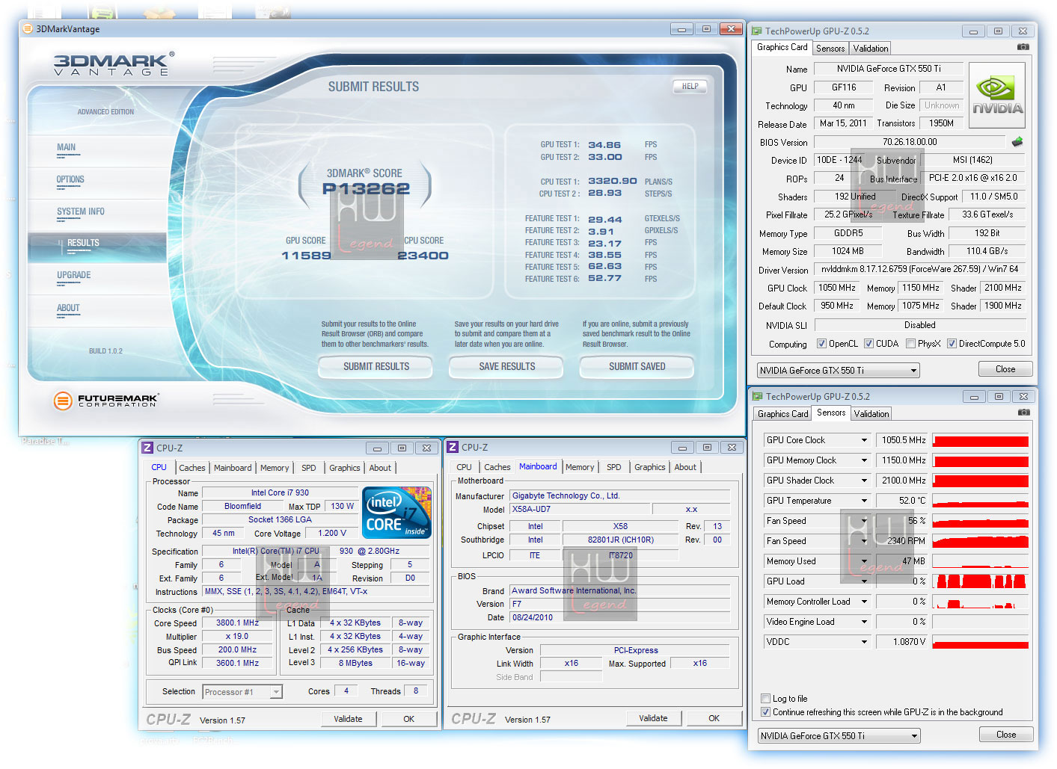The height and width of the screenshot is (769, 1057).
Task: Click the GPU-Z camera screenshot icon in Graphics Card window
Action: (1023, 47)
